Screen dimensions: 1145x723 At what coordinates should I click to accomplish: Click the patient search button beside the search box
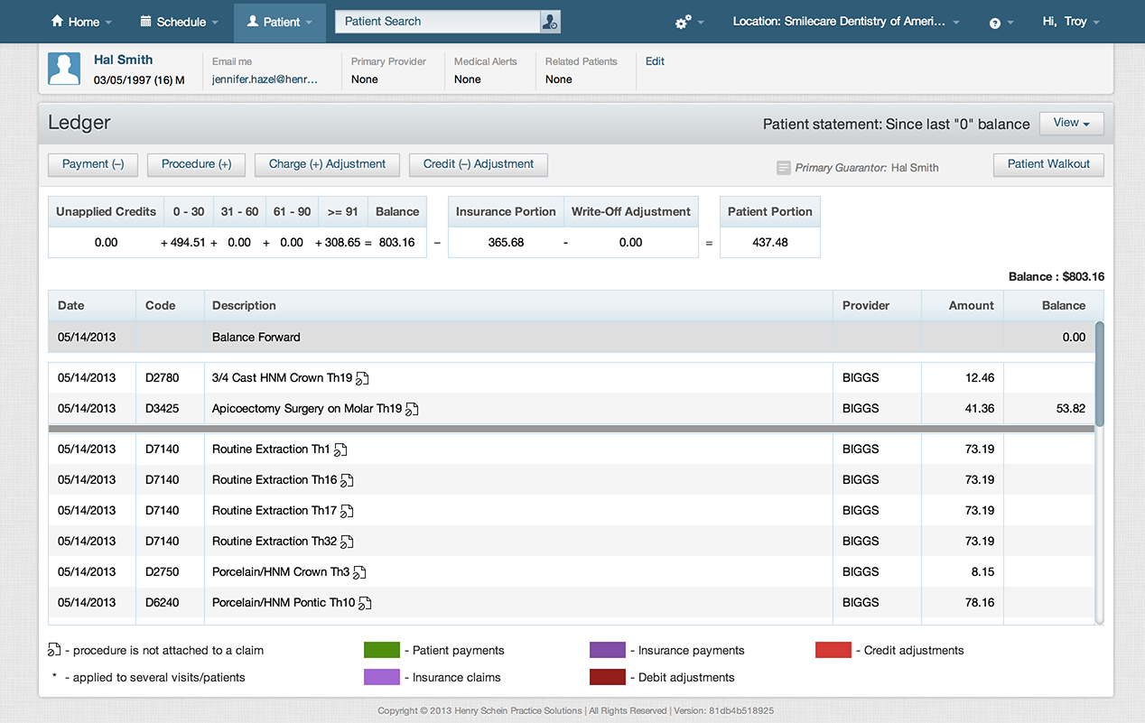[x=550, y=21]
